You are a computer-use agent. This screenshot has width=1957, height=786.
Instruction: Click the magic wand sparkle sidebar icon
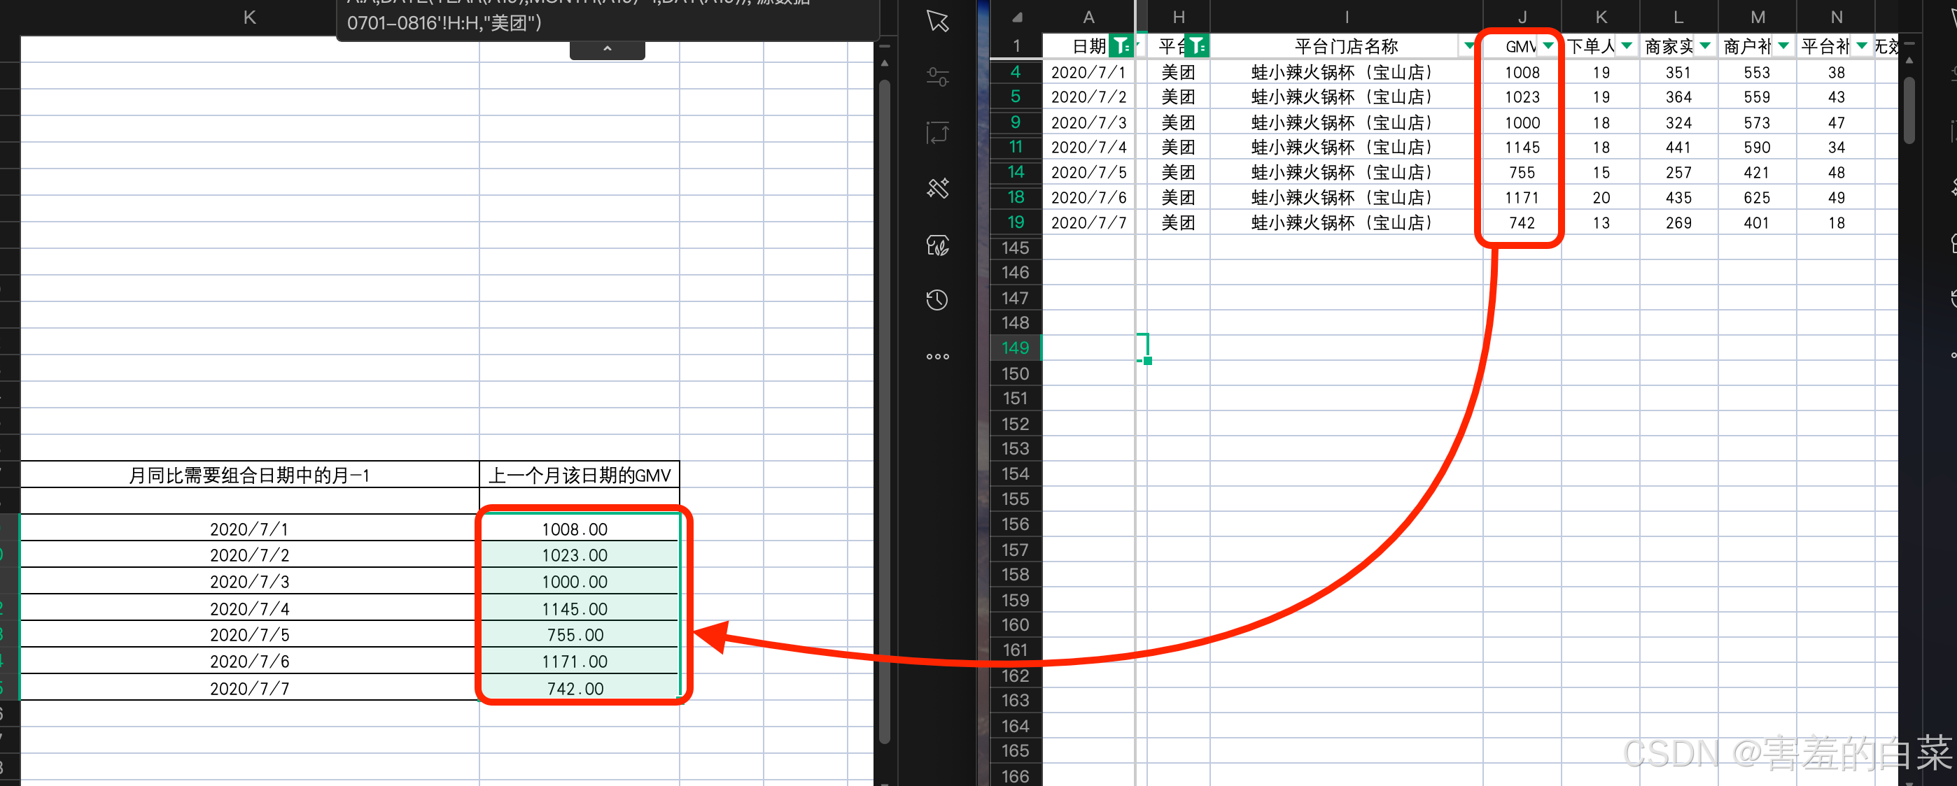[937, 187]
